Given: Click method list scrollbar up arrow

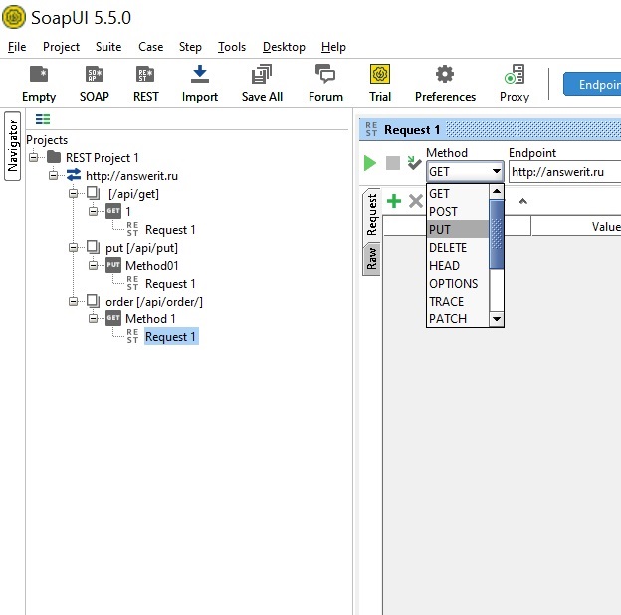Looking at the screenshot, I should point(497,192).
